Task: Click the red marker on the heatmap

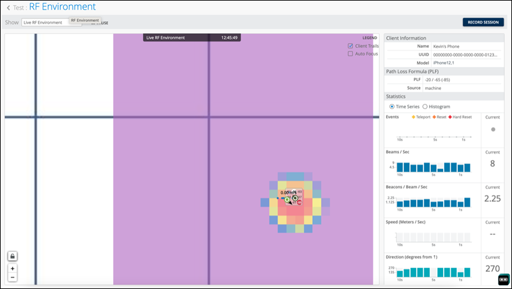Action: pyautogui.click(x=299, y=202)
